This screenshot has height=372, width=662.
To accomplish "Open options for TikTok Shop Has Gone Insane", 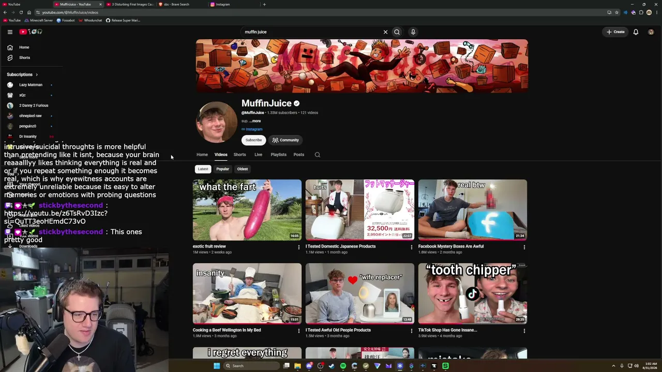I will 524,331.
